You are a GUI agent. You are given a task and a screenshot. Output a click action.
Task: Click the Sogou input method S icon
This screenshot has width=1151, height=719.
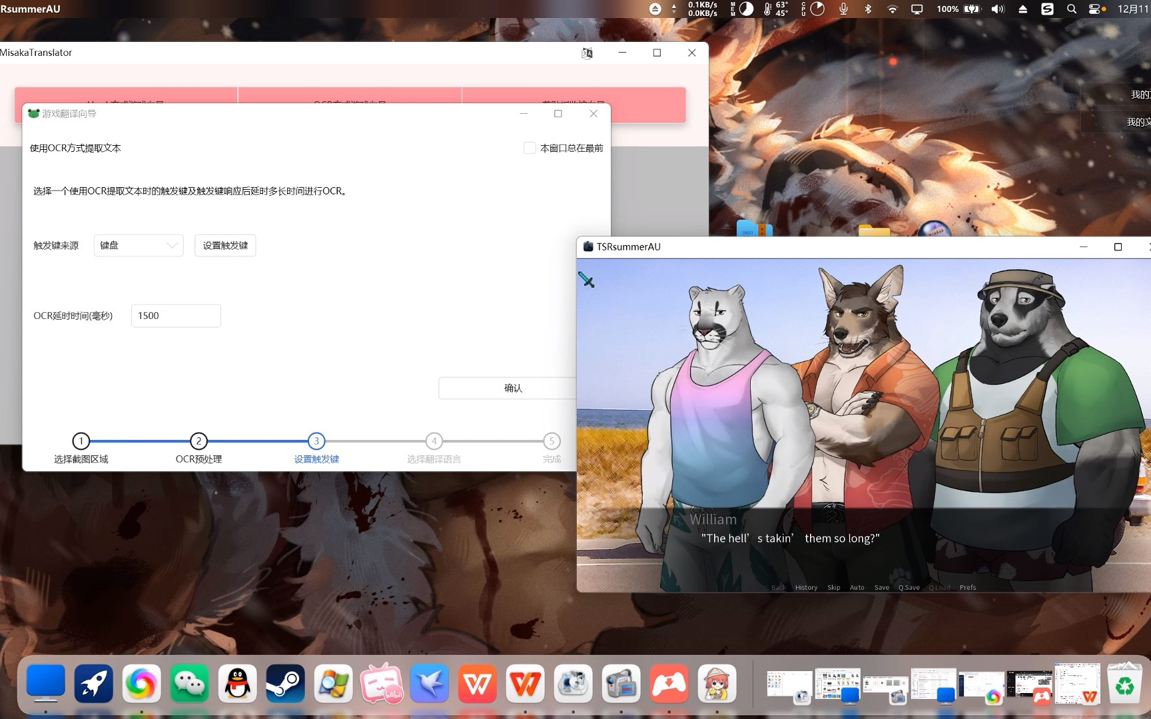point(1047,9)
